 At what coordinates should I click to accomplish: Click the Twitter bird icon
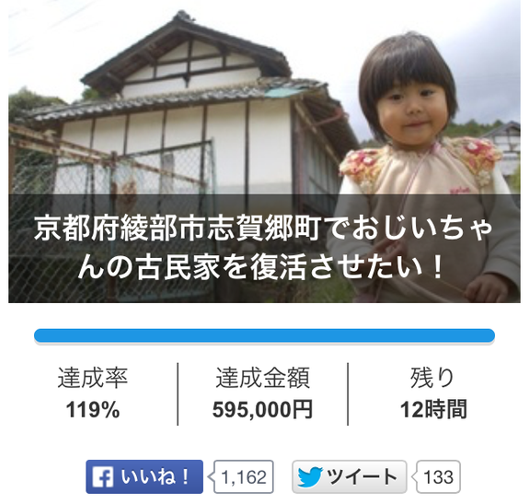click(310, 477)
